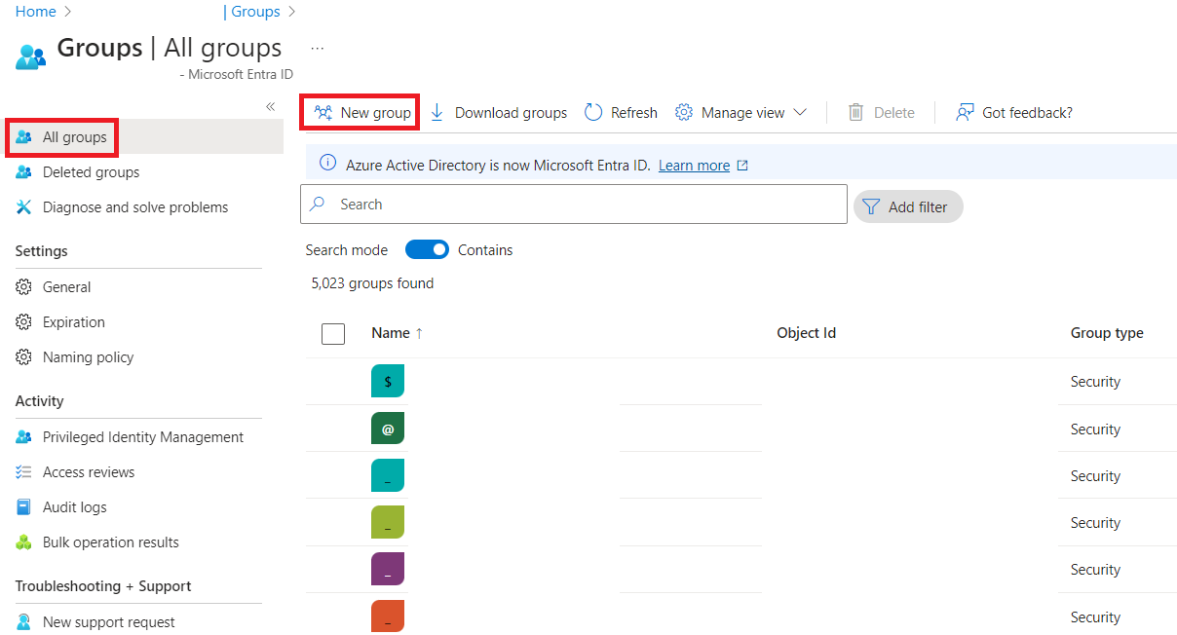Image resolution: width=1177 pixels, height=635 pixels.
Task: Expand the Manage view dropdown chevron
Action: tap(800, 112)
